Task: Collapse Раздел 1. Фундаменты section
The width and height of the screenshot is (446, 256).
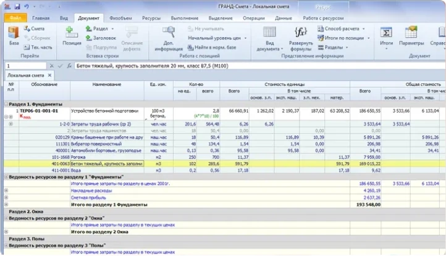Action: point(6,105)
